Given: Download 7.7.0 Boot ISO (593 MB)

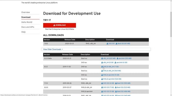Looking at the screenshot, I should [x=123, y=83].
